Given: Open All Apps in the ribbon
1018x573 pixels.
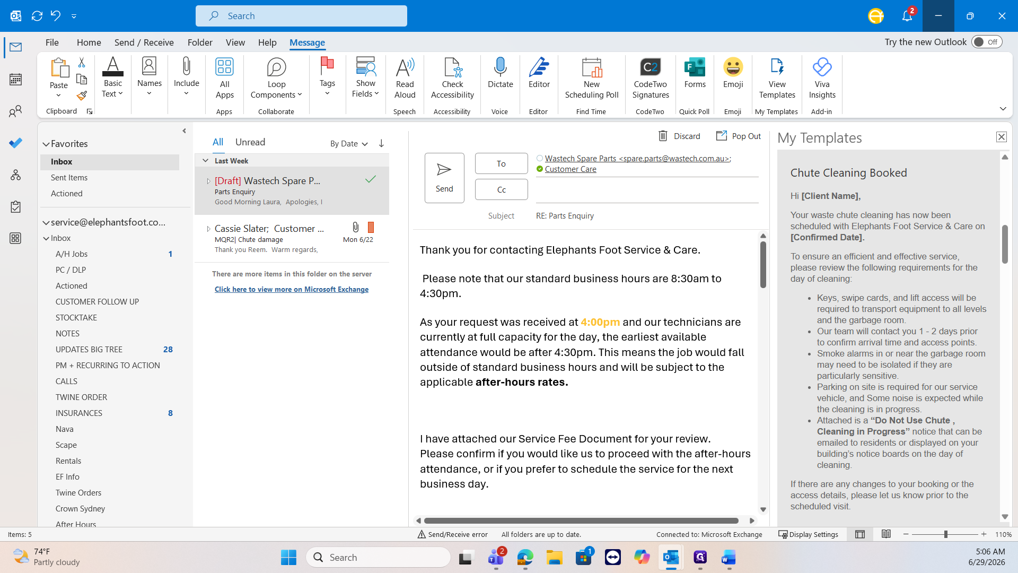Looking at the screenshot, I should click(225, 78).
